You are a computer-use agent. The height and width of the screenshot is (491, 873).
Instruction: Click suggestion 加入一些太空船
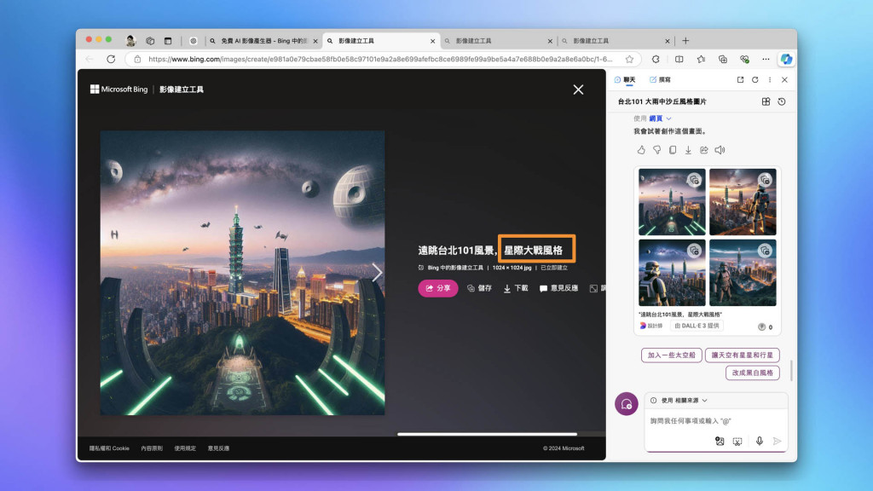672,355
